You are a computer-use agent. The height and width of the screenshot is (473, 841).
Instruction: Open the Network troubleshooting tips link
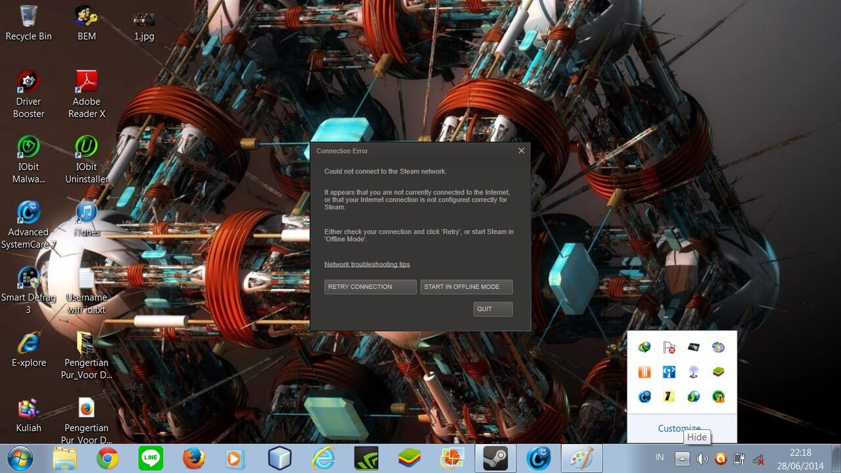pyautogui.click(x=367, y=264)
